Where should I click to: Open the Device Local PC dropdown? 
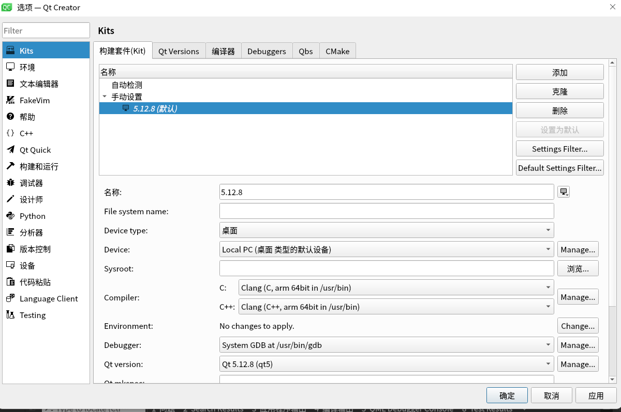(x=387, y=249)
